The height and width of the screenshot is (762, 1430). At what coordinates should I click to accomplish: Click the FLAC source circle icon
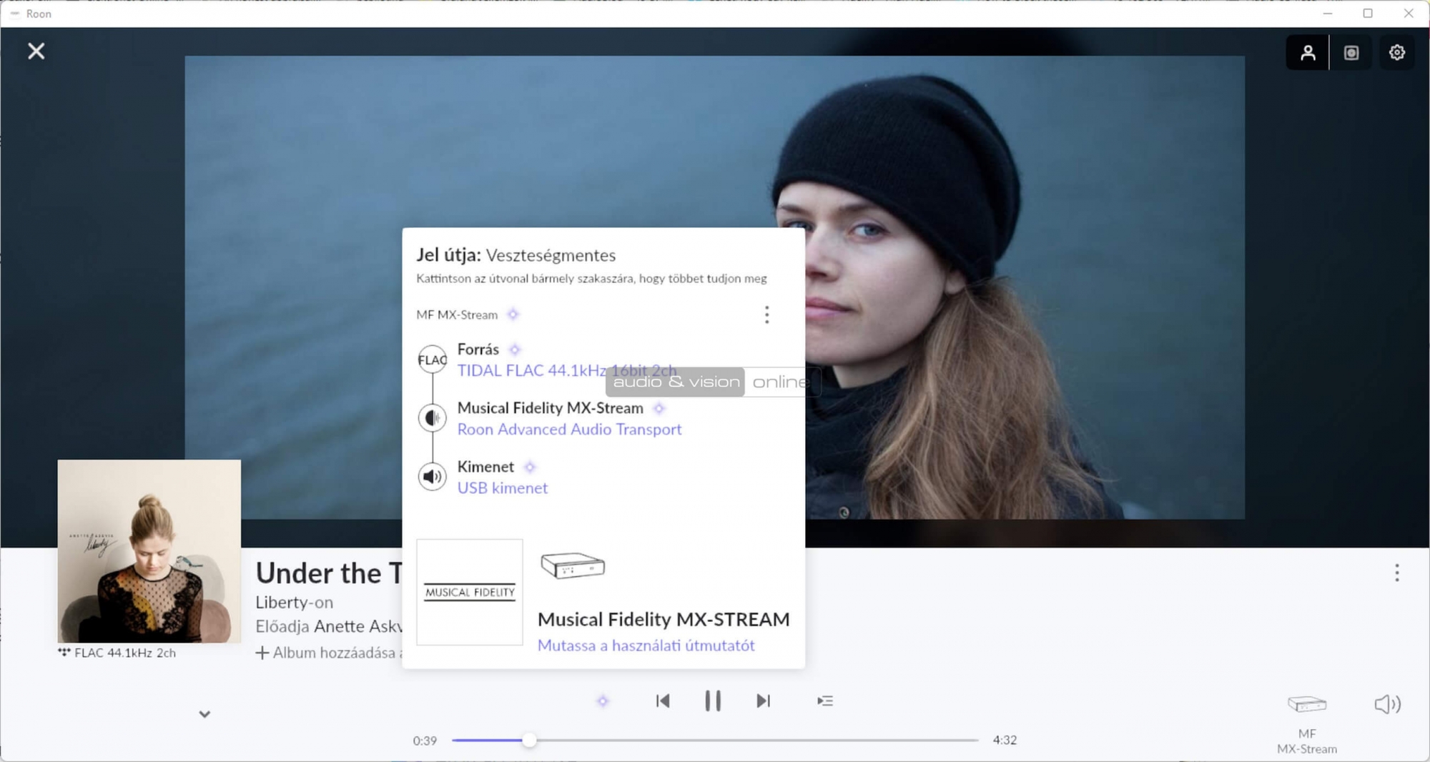click(433, 360)
